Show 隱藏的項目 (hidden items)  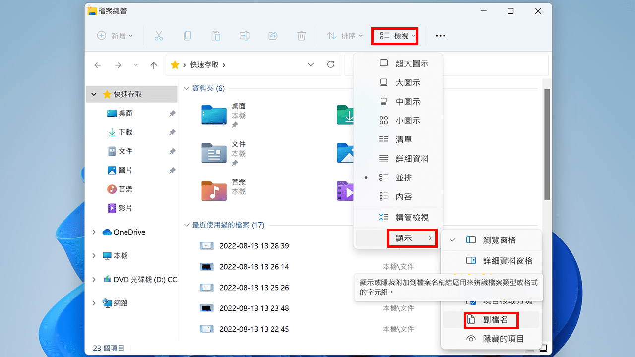[x=497, y=338]
